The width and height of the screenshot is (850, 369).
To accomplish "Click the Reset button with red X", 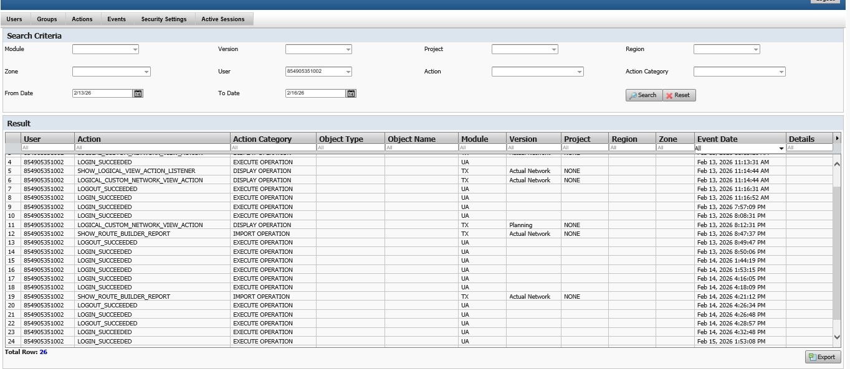I will click(x=678, y=95).
